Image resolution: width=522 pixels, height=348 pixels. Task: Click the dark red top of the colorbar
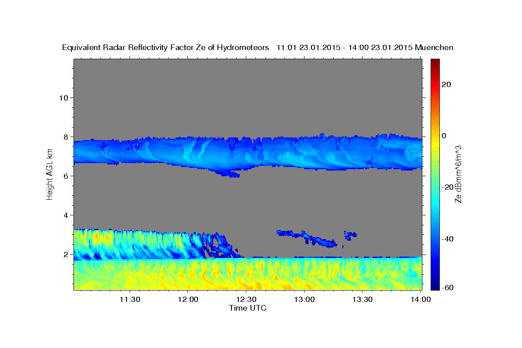click(x=435, y=63)
